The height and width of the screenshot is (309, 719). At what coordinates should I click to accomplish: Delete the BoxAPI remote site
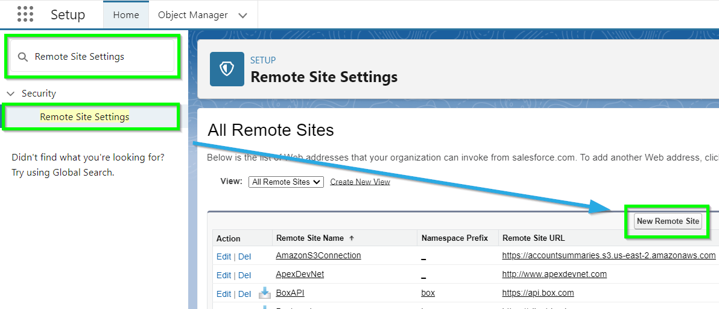click(x=244, y=294)
